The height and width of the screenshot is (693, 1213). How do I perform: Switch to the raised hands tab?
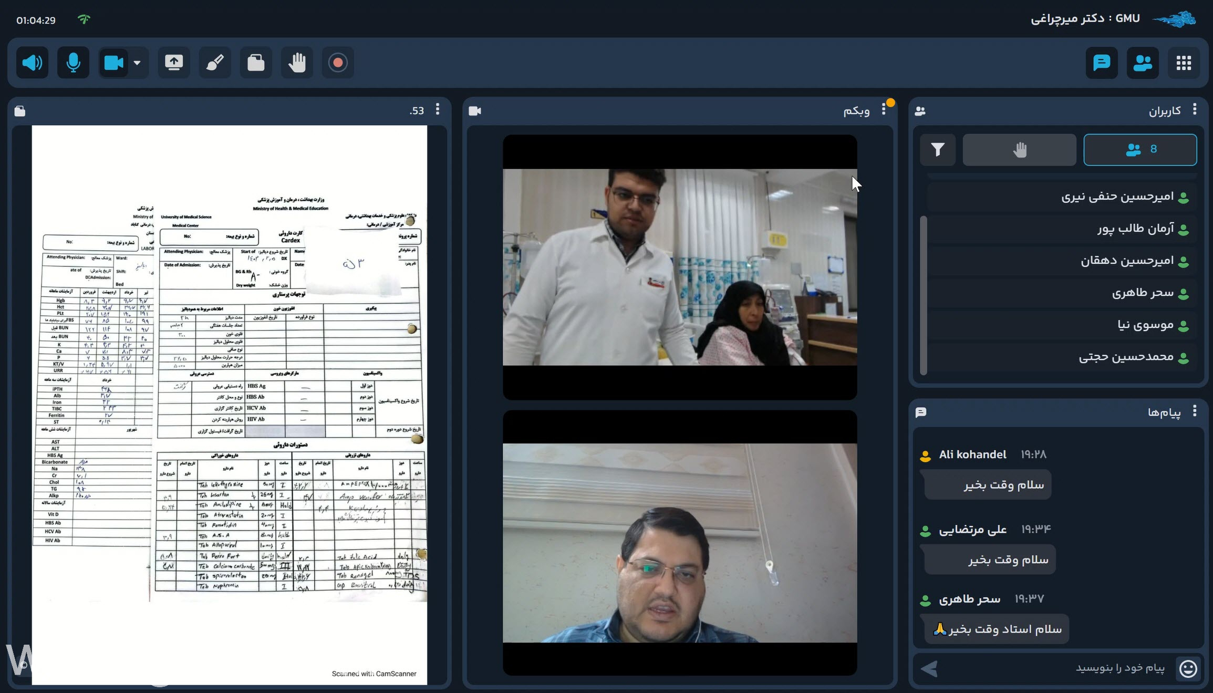1019,150
